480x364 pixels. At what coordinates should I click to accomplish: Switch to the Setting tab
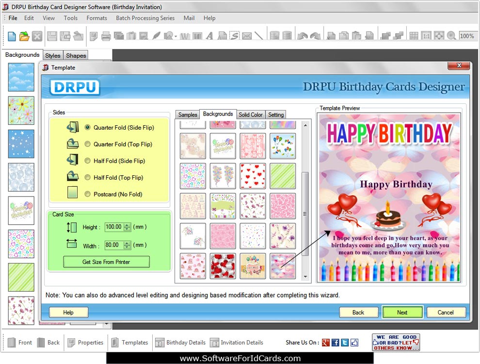pos(276,115)
